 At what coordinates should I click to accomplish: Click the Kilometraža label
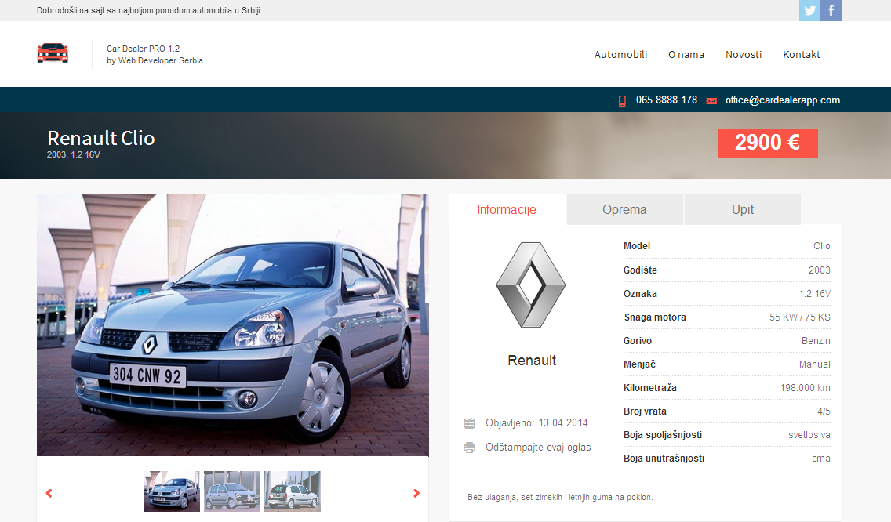coord(650,388)
